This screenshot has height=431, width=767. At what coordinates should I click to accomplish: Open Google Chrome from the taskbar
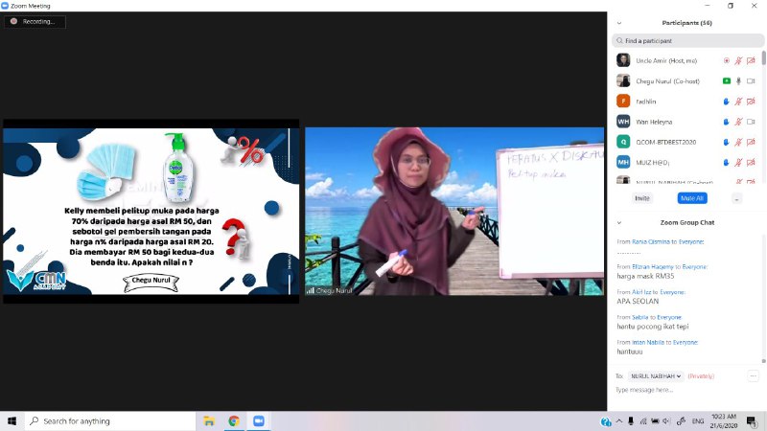[x=233, y=420]
